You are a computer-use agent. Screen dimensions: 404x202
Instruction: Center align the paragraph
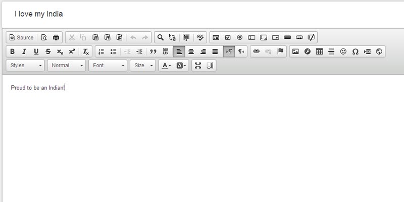[x=191, y=52]
